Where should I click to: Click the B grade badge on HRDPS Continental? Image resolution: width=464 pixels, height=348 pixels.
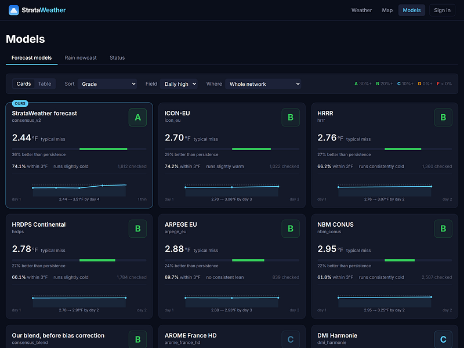(137, 229)
